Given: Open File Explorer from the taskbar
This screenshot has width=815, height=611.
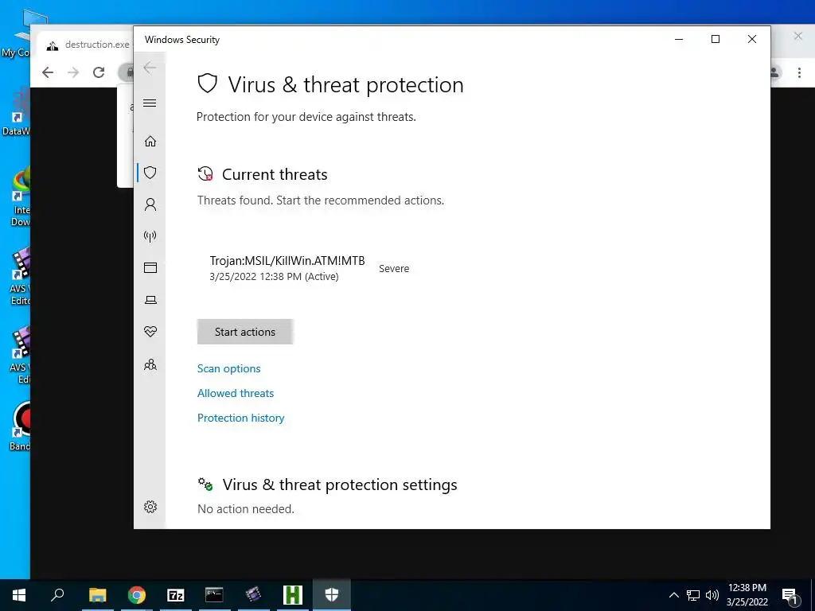Looking at the screenshot, I should [97, 595].
